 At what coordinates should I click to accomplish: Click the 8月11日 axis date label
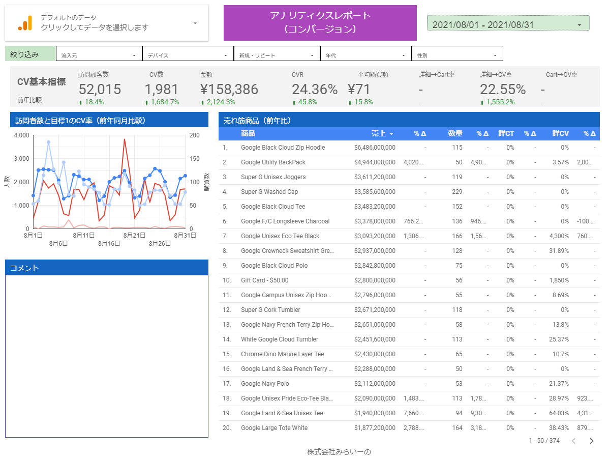(84, 236)
